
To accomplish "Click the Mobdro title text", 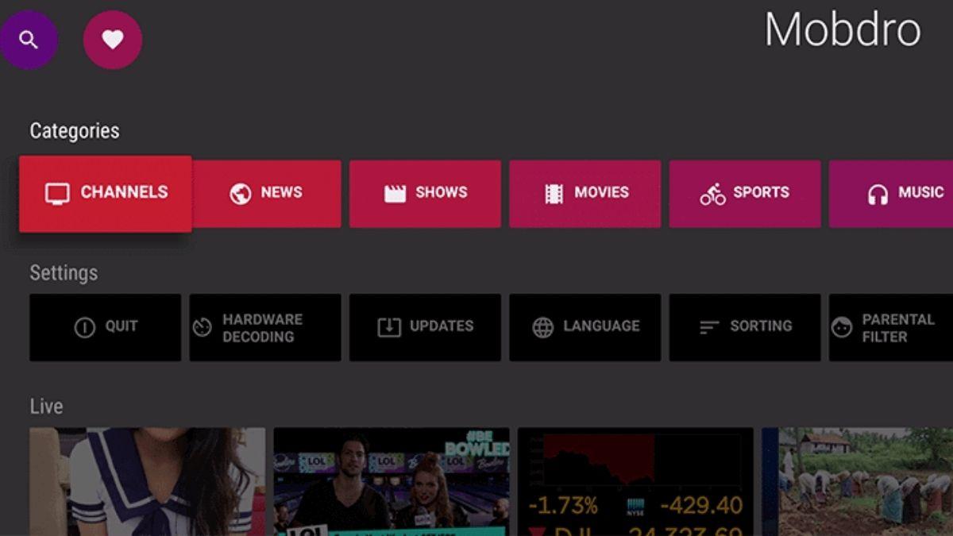I will (843, 29).
